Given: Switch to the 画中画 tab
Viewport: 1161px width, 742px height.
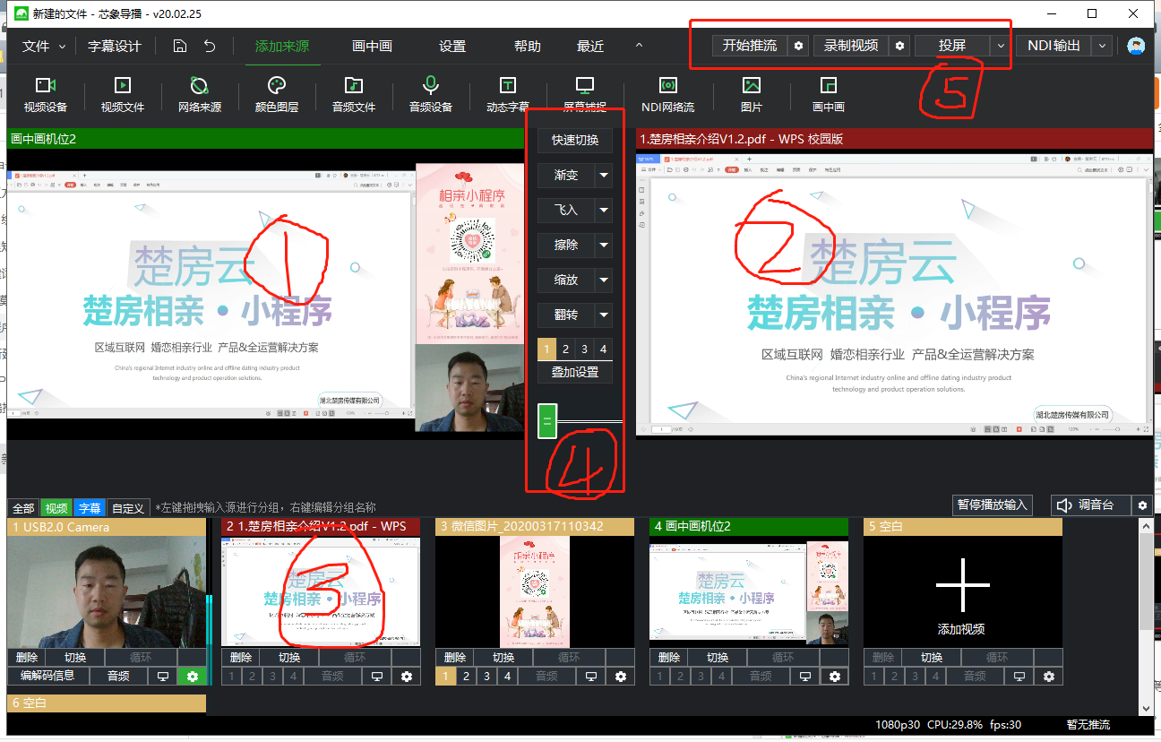Looking at the screenshot, I should (372, 47).
